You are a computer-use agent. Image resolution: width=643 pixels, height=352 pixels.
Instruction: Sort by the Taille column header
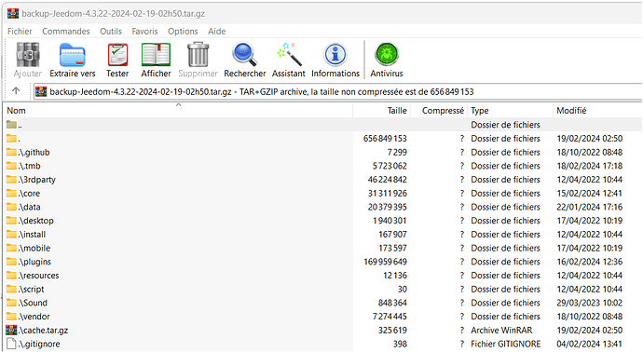click(x=381, y=110)
